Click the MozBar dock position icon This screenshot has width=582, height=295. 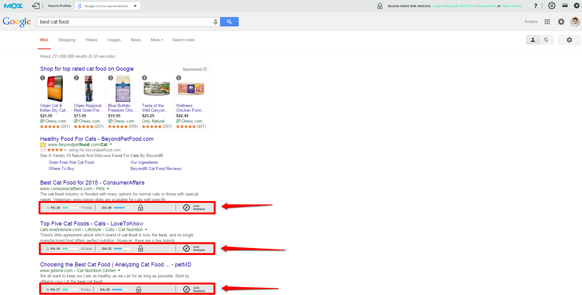[x=565, y=6]
